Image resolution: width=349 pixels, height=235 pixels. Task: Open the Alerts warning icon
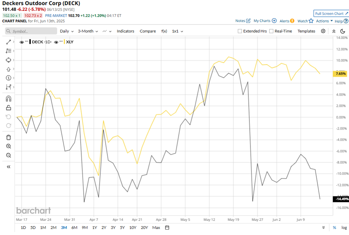[292, 21]
